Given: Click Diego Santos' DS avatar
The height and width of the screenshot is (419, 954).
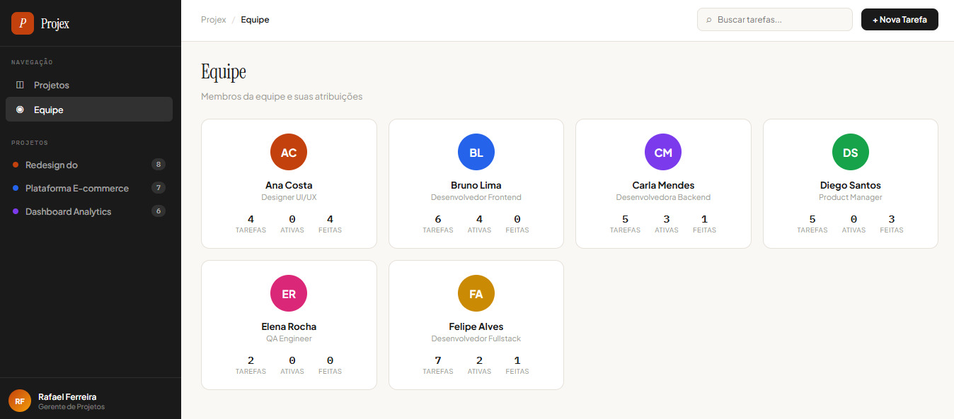Looking at the screenshot, I should tap(851, 153).
